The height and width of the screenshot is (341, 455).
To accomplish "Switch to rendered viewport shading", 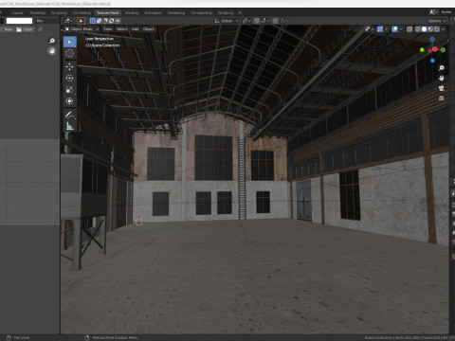I will [x=437, y=29].
